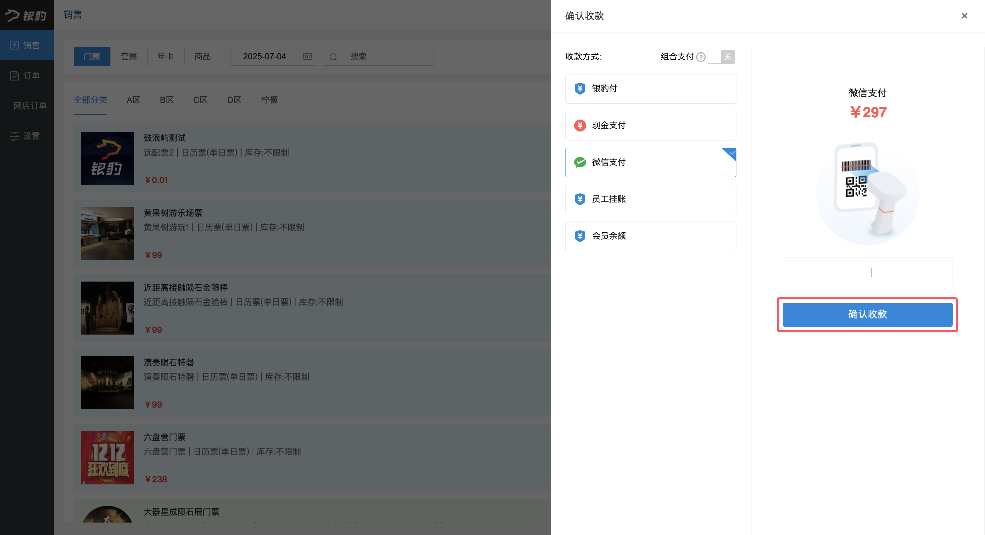The width and height of the screenshot is (985, 535).
Task: Click the search magnifier icon
Action: point(333,57)
